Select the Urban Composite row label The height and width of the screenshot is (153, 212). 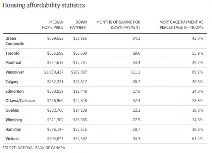pos(14,41)
